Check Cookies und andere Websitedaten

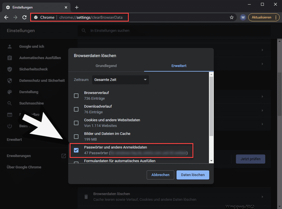pyautogui.click(x=76, y=123)
